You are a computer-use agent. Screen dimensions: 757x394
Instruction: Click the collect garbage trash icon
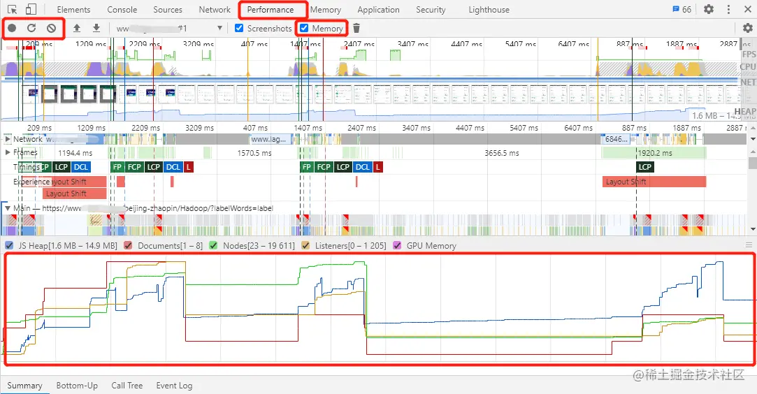[x=356, y=28]
